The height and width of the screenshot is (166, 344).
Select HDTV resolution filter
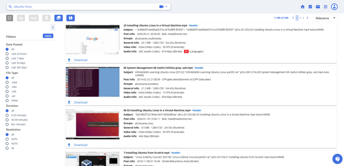click(x=7, y=143)
